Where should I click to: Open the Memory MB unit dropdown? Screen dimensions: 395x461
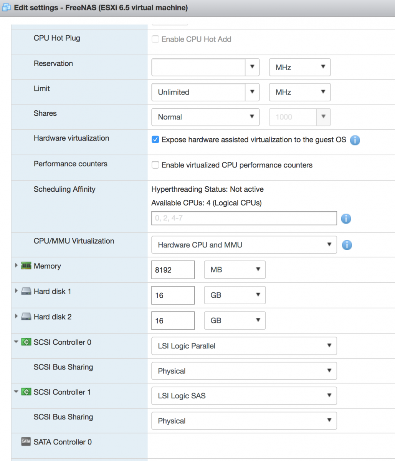[235, 270]
